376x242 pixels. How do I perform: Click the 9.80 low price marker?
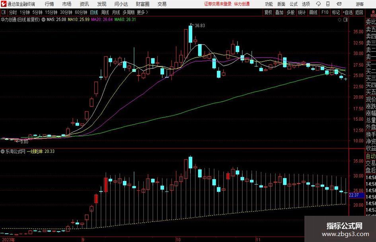(x=24, y=142)
